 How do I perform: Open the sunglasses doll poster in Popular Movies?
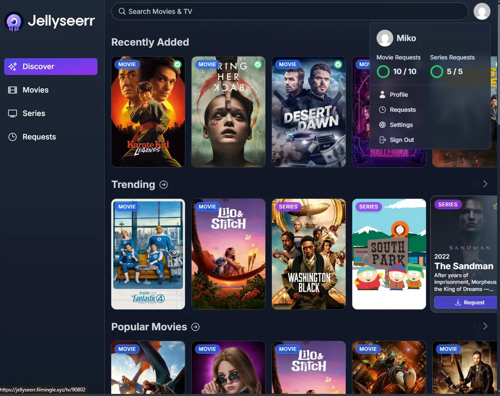(228, 368)
